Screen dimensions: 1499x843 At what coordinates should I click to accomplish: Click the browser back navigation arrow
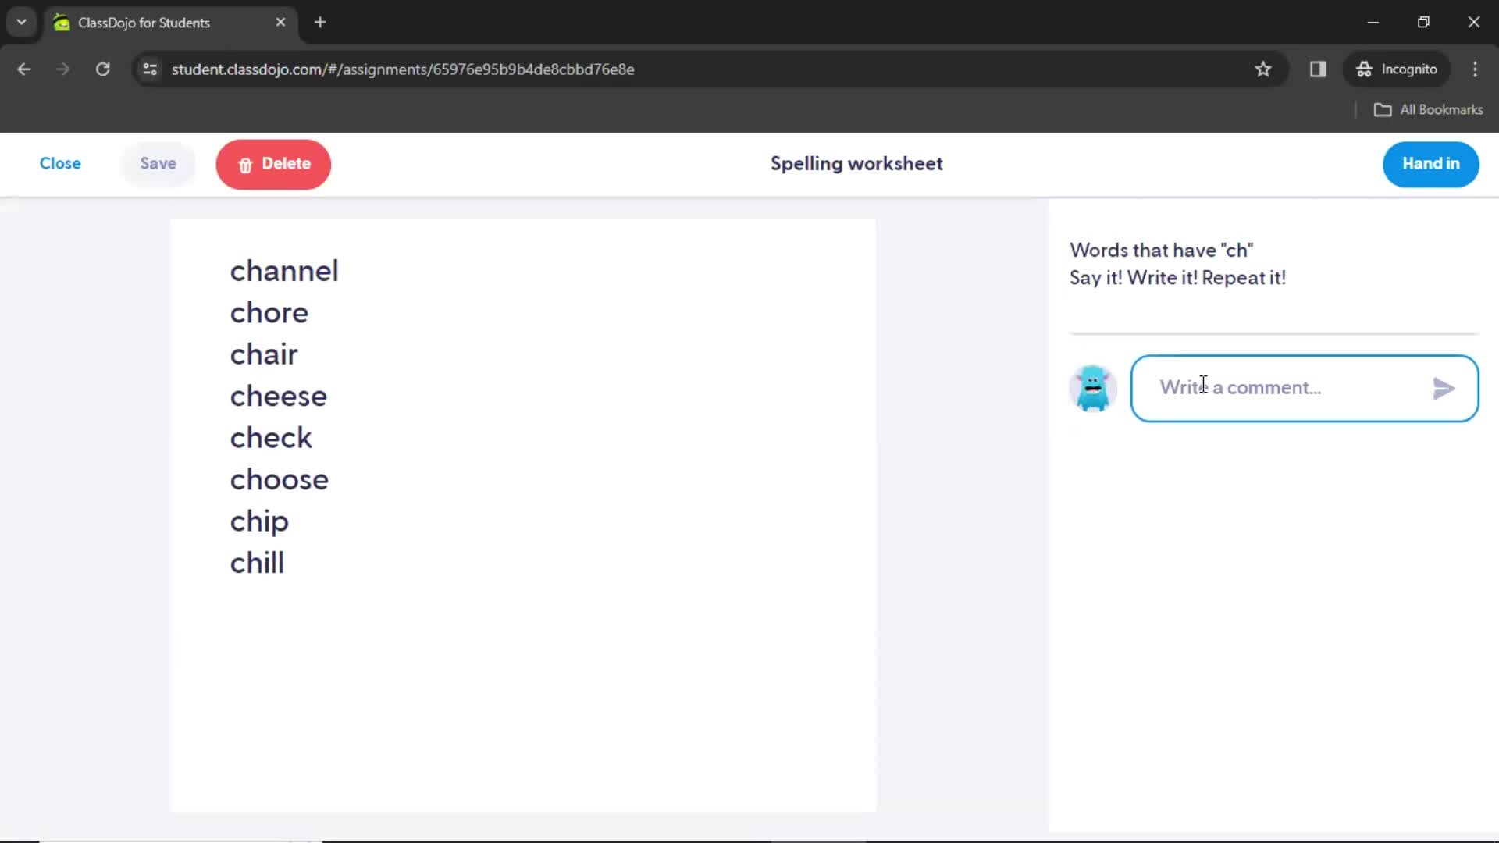[x=25, y=69]
